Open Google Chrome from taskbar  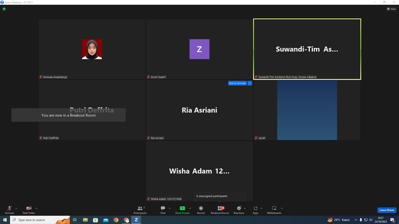click(x=116, y=220)
